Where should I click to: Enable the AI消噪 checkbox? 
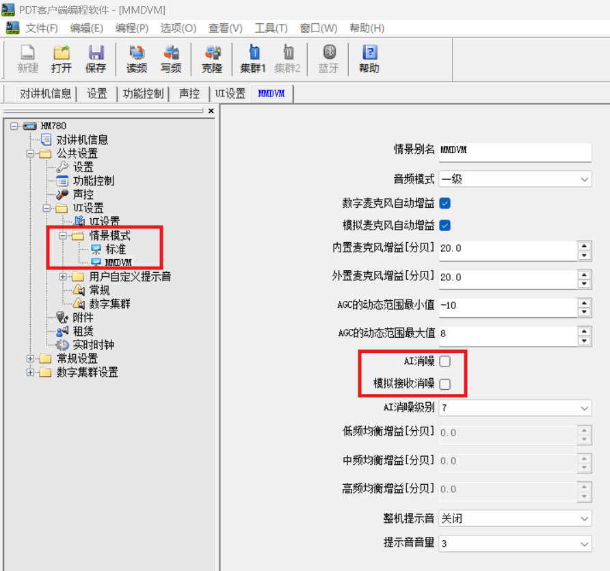[445, 361]
